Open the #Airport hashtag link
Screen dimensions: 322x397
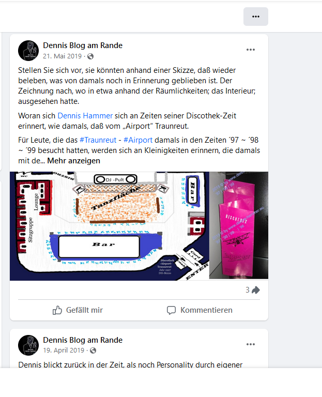pos(138,140)
